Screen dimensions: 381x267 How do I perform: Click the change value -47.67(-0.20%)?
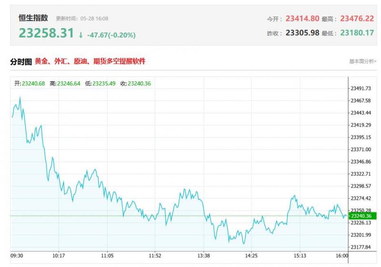pyautogui.click(x=111, y=35)
